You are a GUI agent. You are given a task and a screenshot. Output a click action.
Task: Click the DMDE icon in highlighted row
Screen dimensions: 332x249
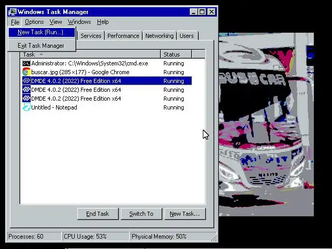click(26, 81)
